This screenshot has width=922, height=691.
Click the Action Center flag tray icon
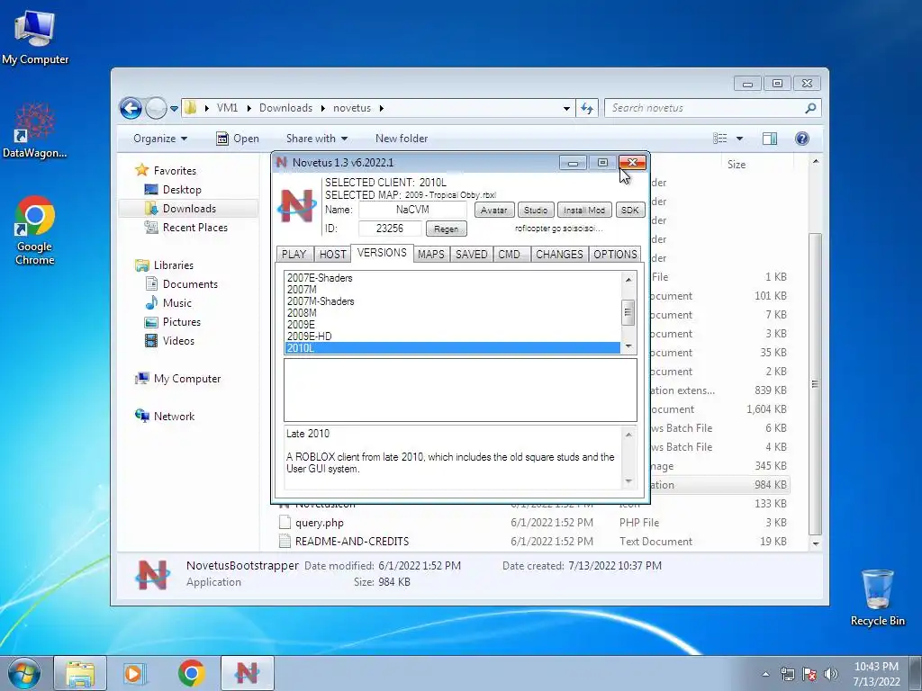(809, 674)
